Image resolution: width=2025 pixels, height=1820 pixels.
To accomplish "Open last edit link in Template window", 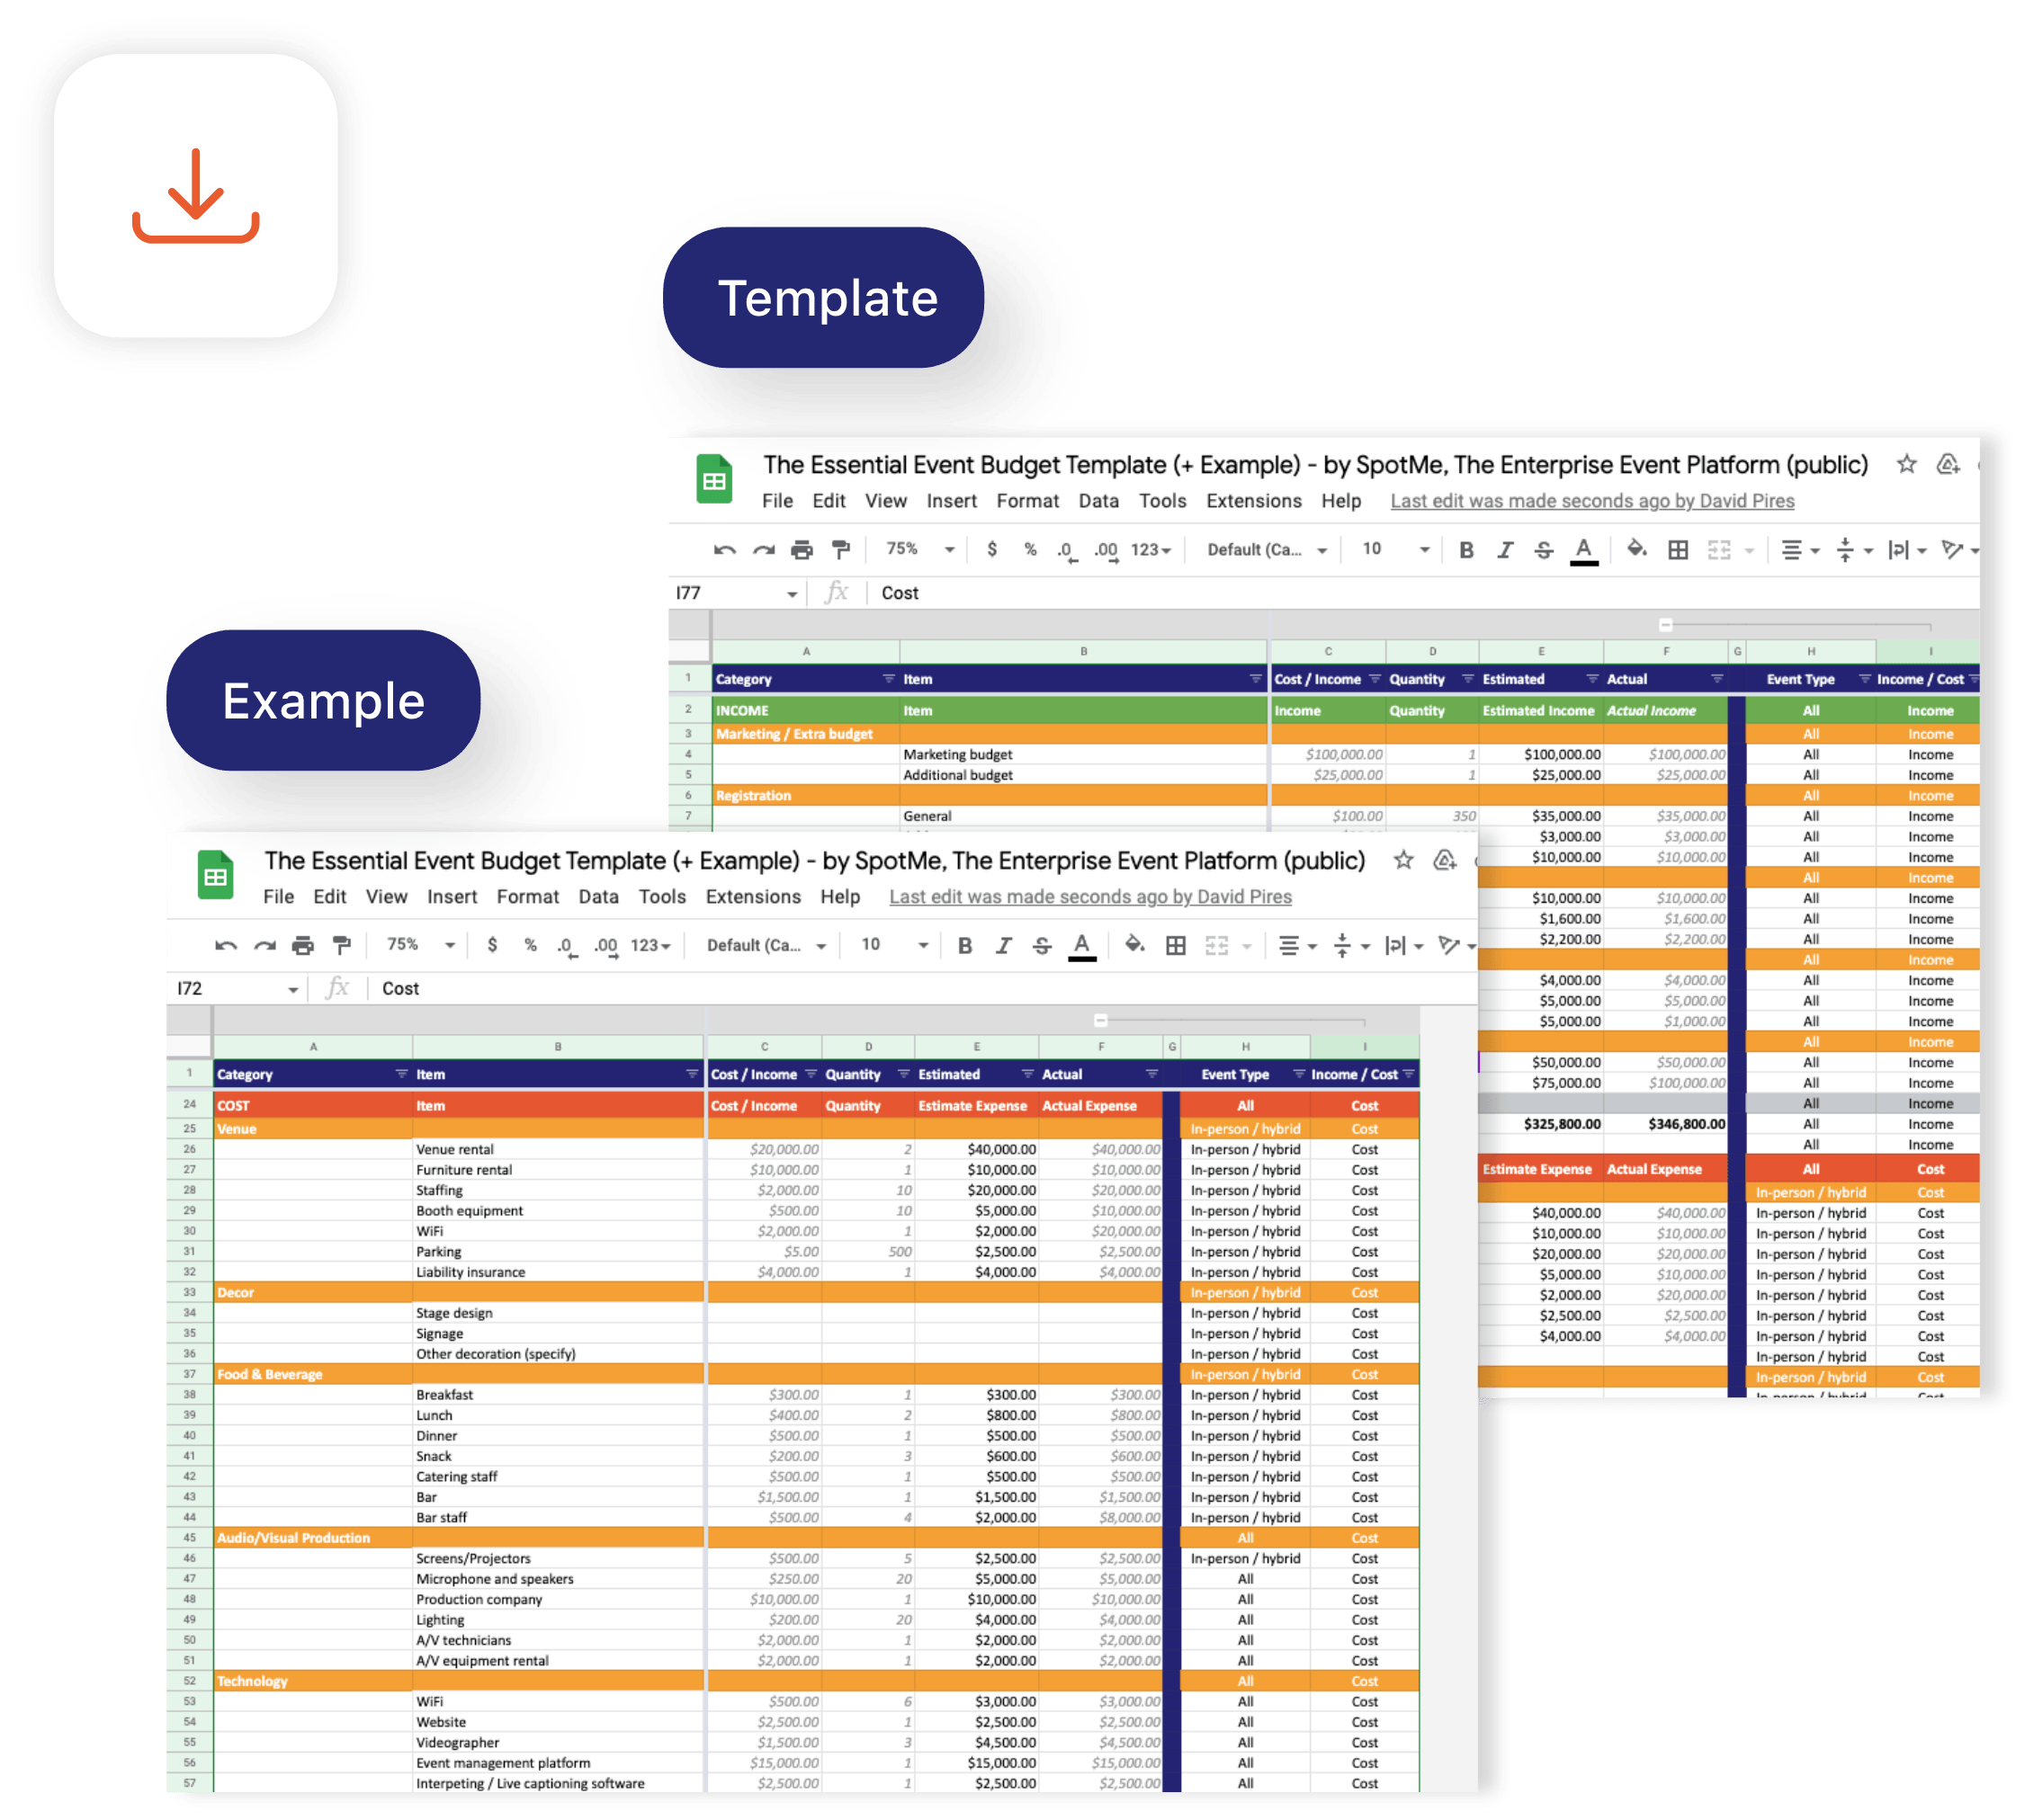I will [x=1593, y=501].
